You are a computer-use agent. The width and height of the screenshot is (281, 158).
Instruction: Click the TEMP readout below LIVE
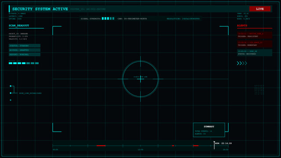point(243,14)
